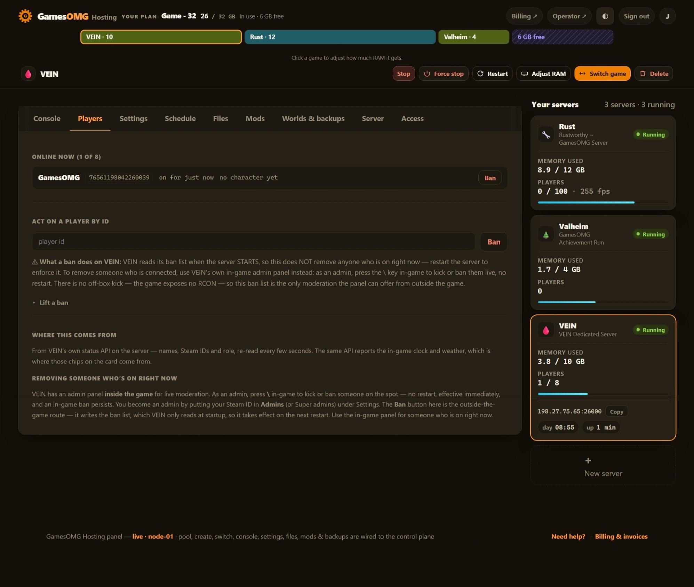Open the J user avatar
This screenshot has width=694, height=587.
667,16
